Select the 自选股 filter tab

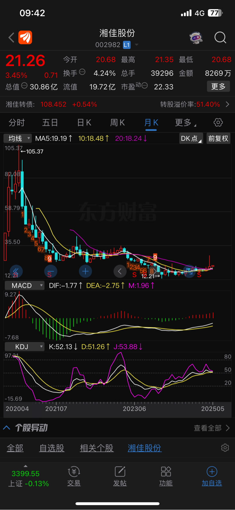(x=52, y=448)
